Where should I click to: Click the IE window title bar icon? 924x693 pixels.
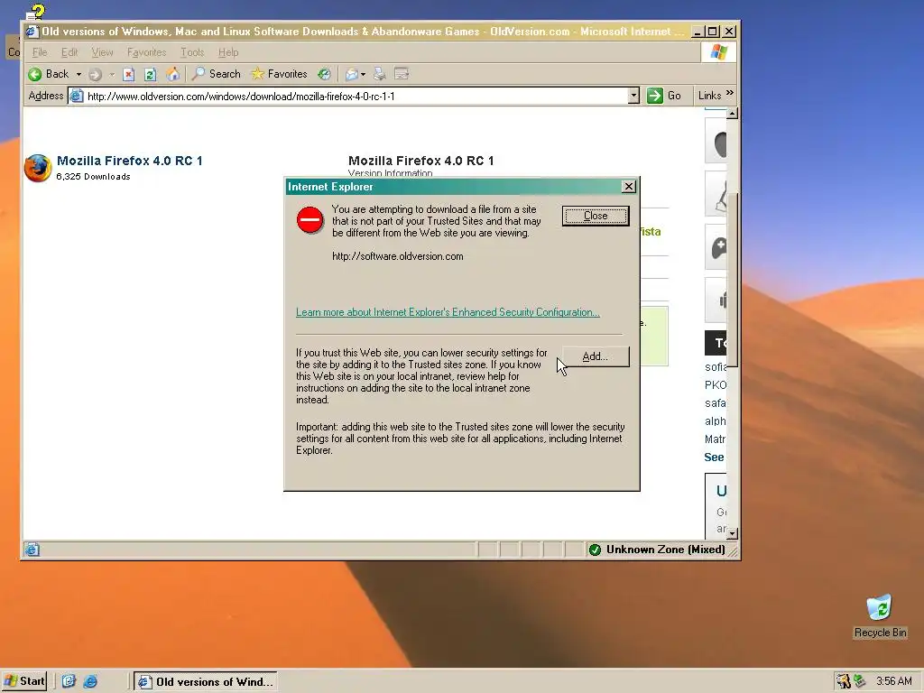coord(32,32)
